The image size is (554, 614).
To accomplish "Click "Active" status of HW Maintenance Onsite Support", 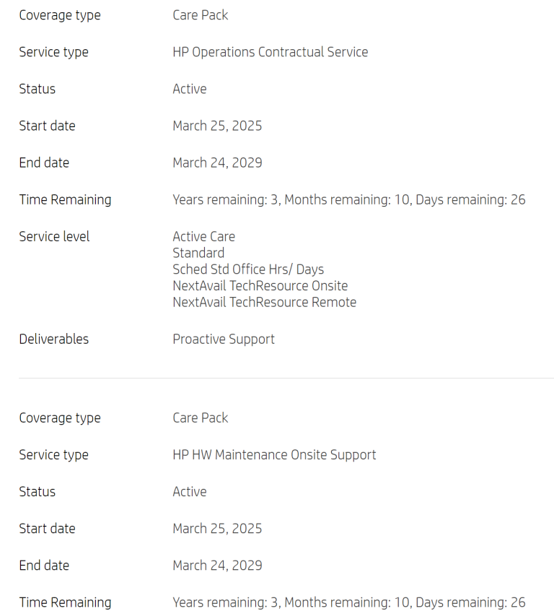I will (189, 491).
